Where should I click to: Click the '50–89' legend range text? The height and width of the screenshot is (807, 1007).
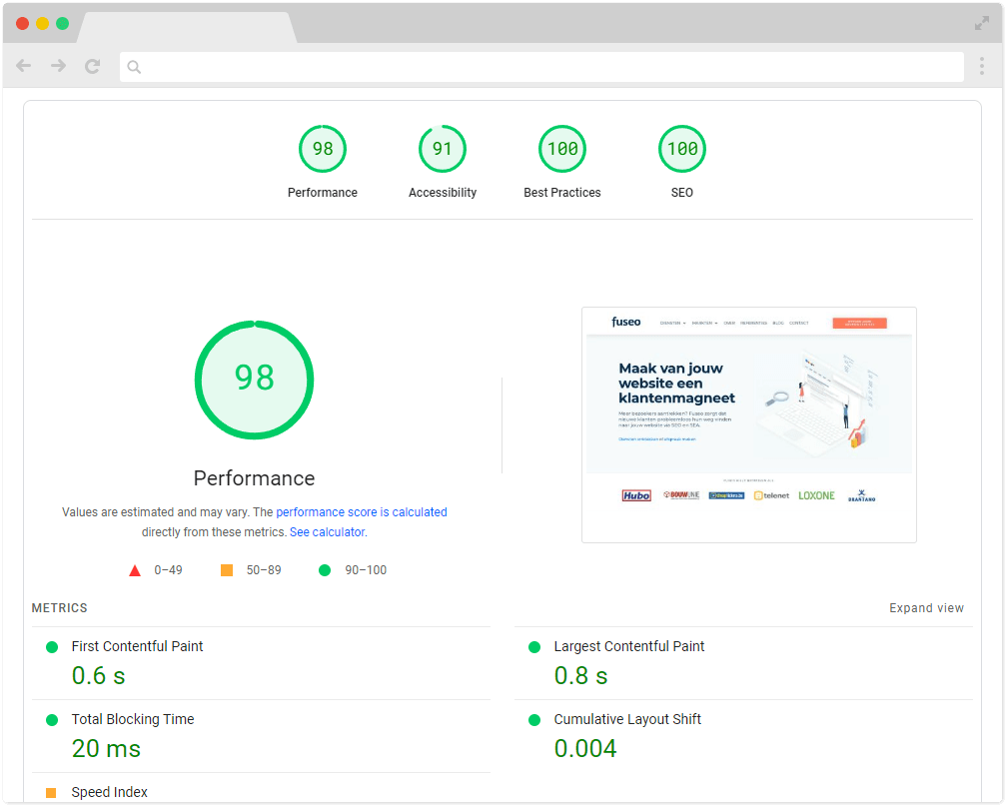click(x=264, y=570)
